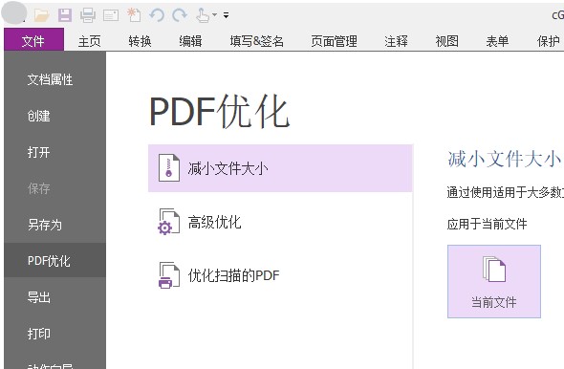The image size is (564, 369).
Task: Click the hand touch mode icon
Action: point(203,15)
